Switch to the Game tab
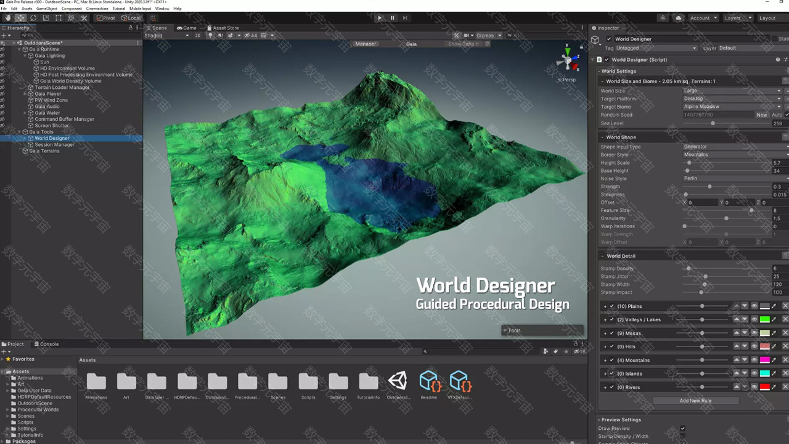The width and height of the screenshot is (789, 444). coord(187,28)
